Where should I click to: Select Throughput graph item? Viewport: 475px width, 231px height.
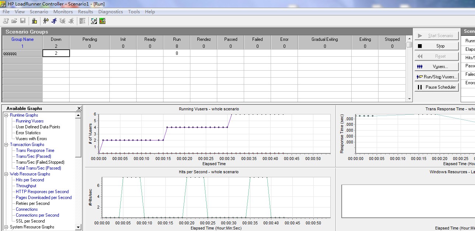coord(26,186)
